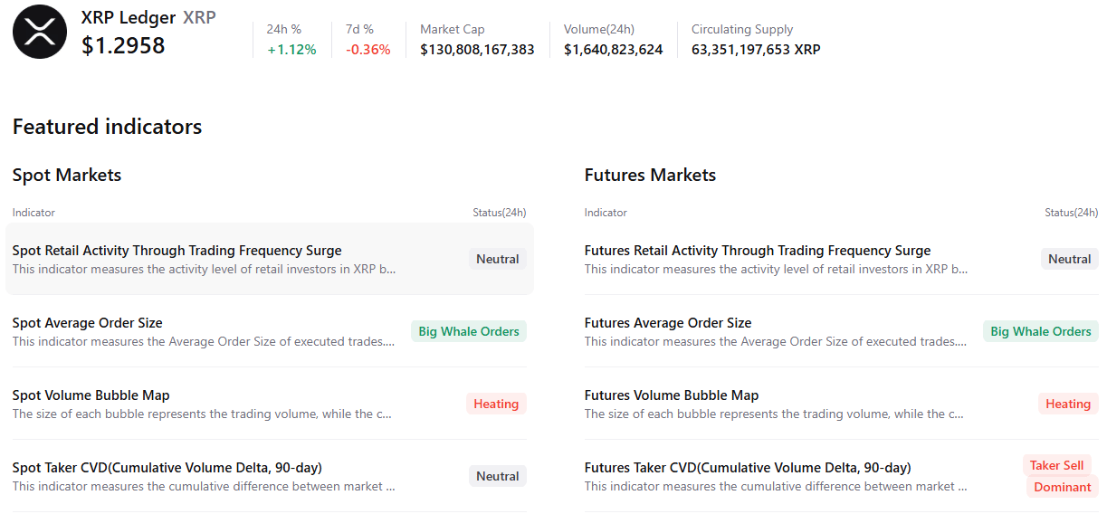Click Spot Retail Activity description text
Image resolution: width=1107 pixels, height=514 pixels.
[x=204, y=270]
